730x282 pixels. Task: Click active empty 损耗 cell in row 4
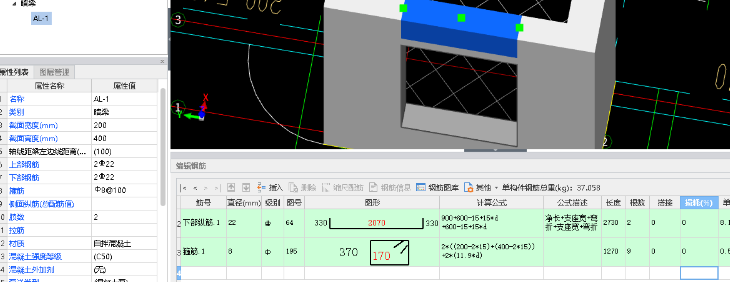699,273
